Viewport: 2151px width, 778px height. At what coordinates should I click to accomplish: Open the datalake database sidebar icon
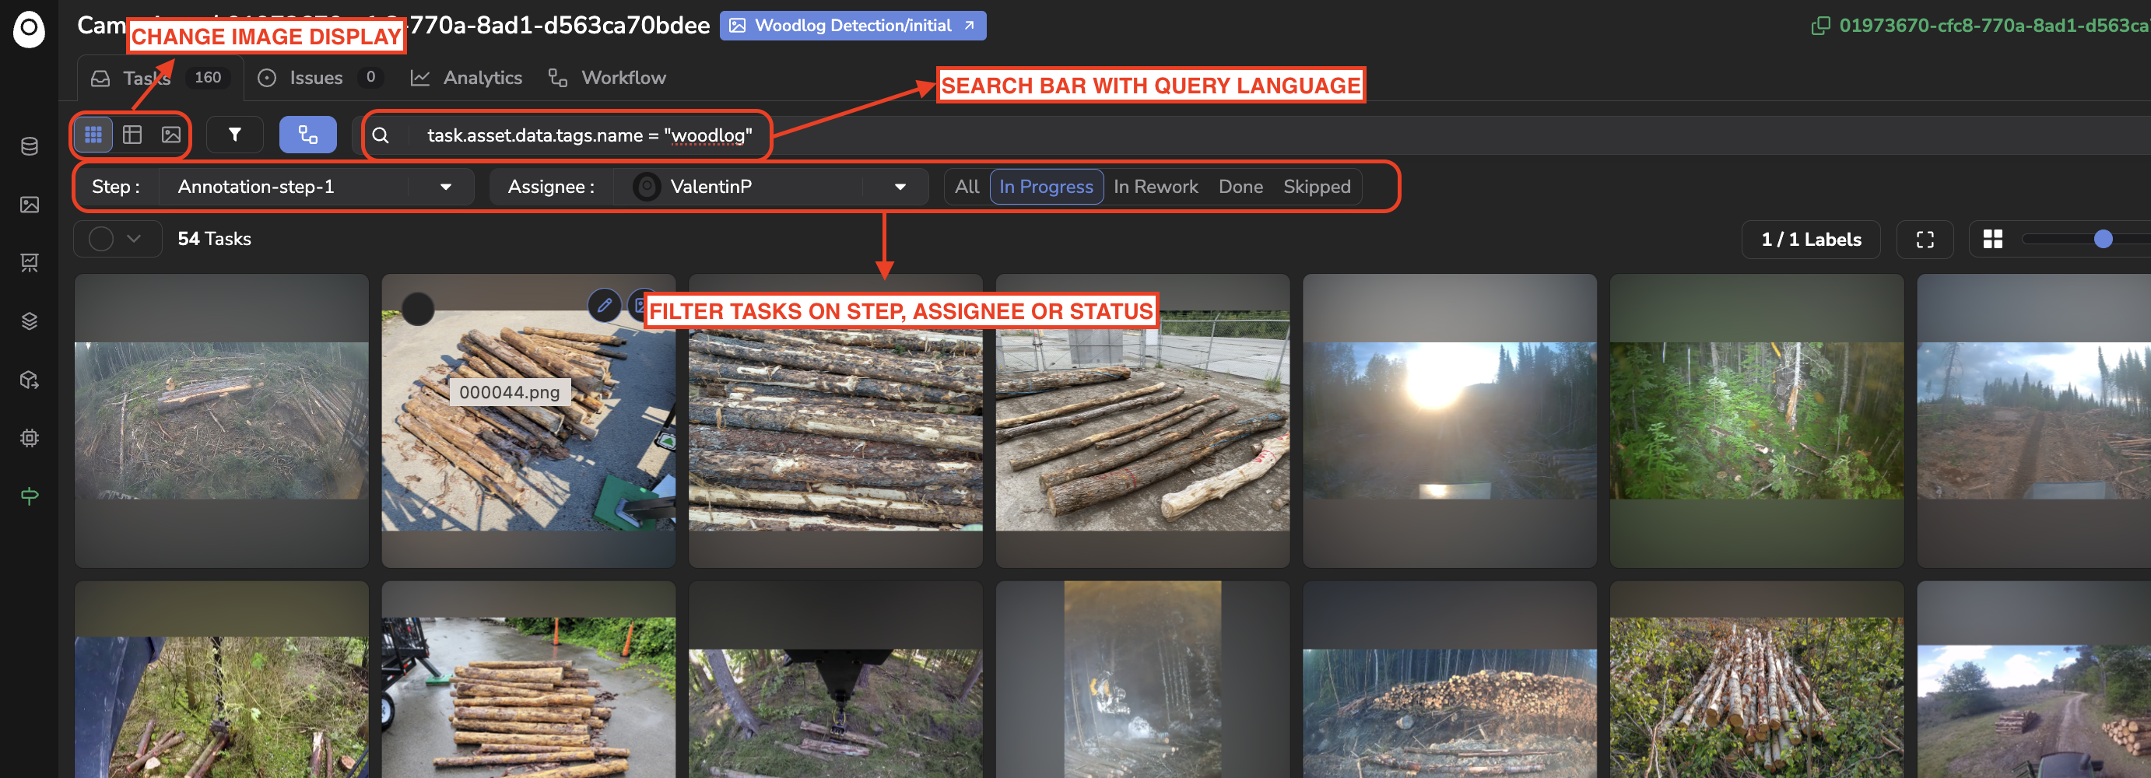pos(30,147)
